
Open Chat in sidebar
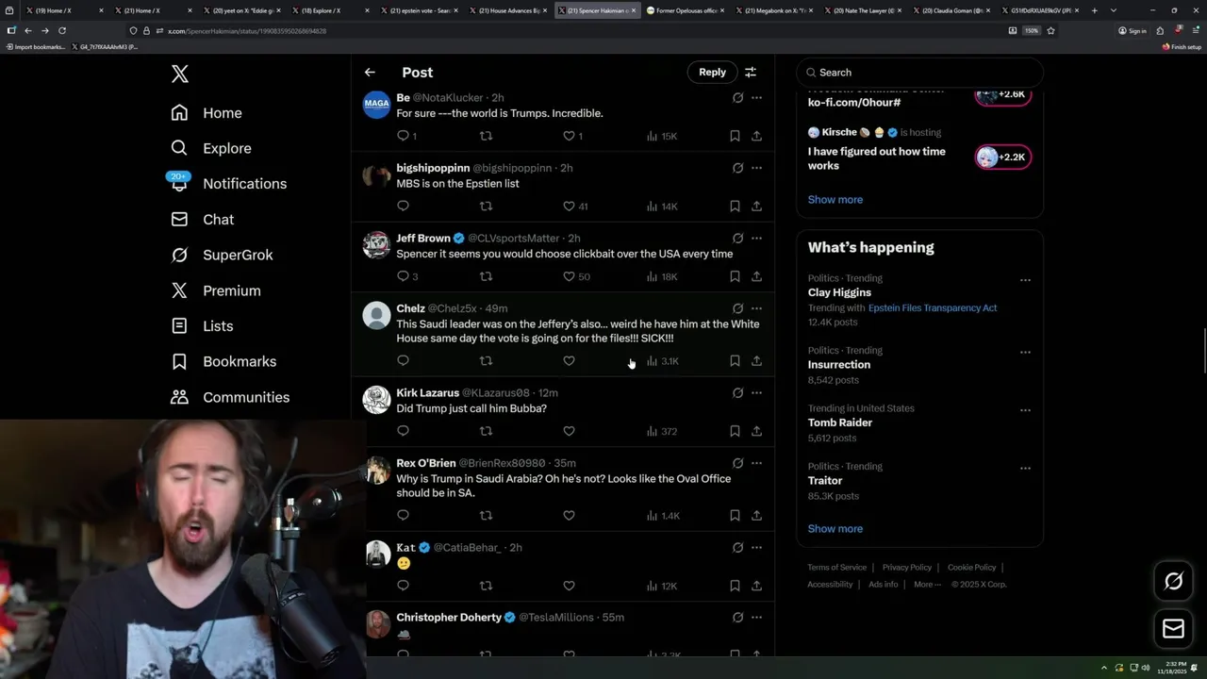click(x=202, y=219)
